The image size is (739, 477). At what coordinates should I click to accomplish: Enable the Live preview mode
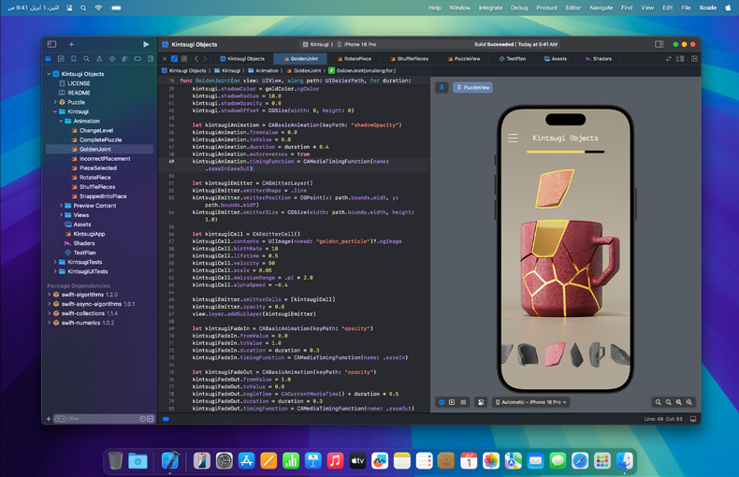(442, 402)
